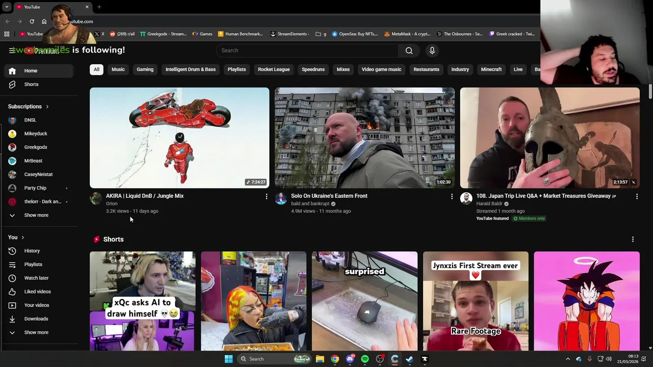Click into the YouTube search field

click(x=307, y=50)
